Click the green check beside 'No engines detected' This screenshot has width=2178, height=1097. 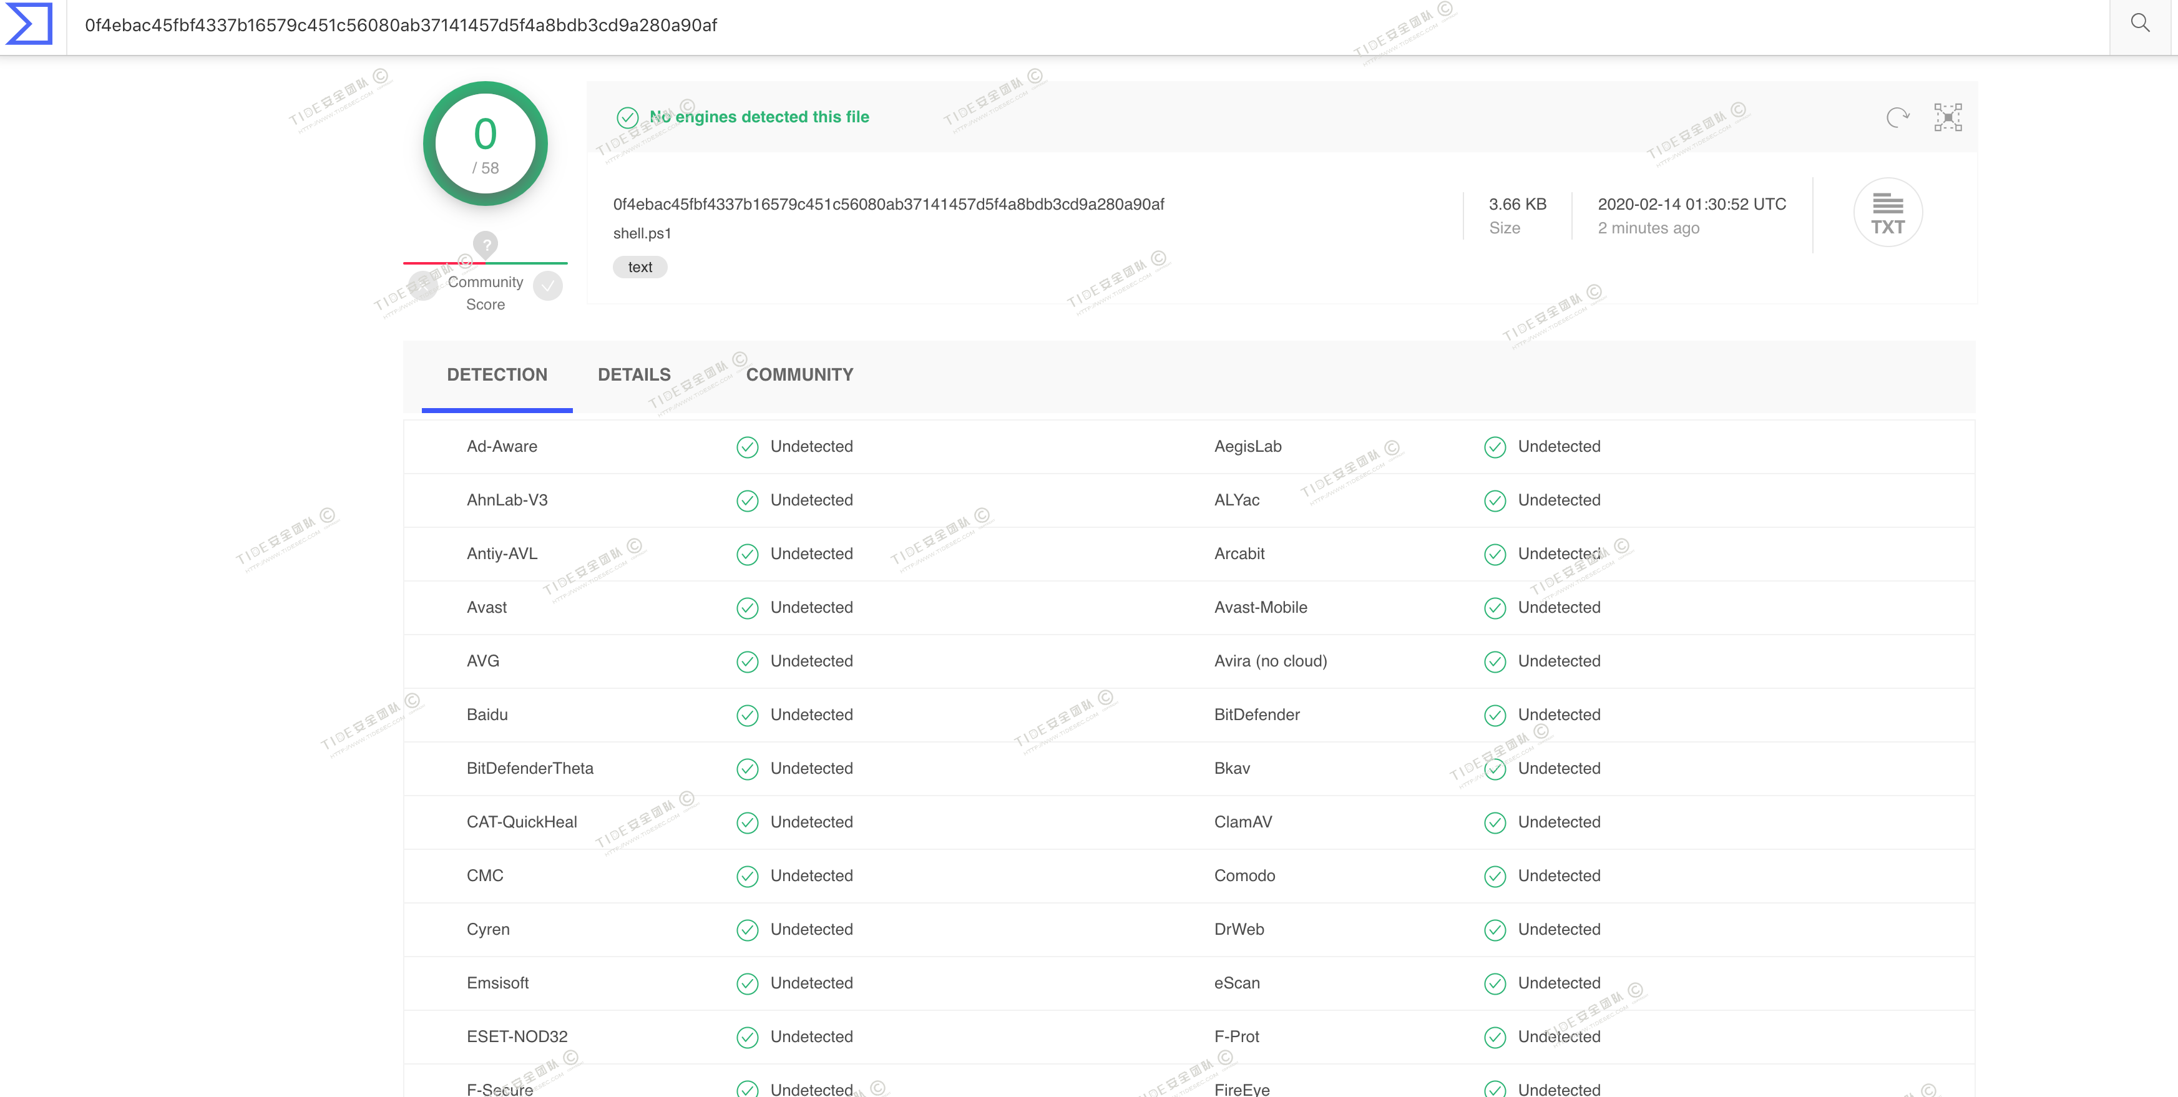(627, 117)
